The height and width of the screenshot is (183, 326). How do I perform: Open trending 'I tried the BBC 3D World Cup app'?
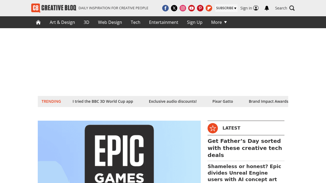[x=103, y=101]
